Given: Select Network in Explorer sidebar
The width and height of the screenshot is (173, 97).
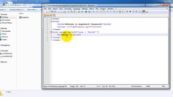Looking at the screenshot, I should [x=4, y=62].
